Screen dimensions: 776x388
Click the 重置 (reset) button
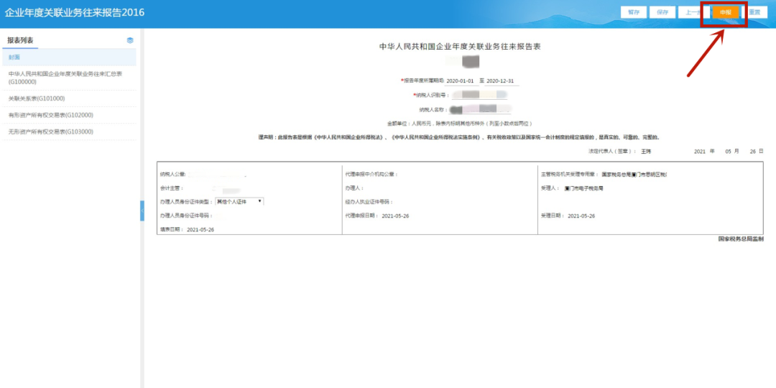pyautogui.click(x=754, y=12)
